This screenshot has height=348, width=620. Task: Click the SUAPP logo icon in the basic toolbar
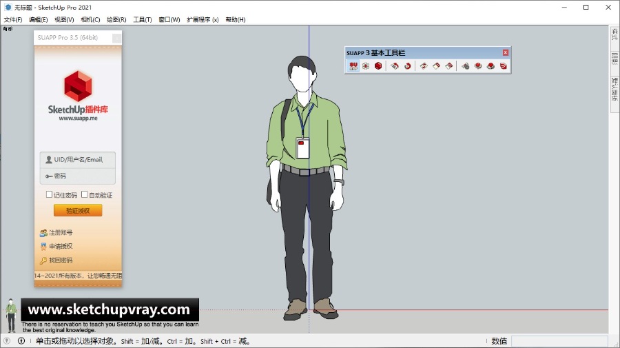click(x=353, y=66)
